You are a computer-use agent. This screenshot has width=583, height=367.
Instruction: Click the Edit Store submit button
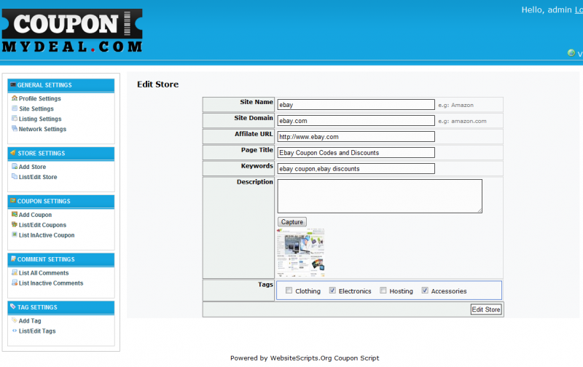coord(486,309)
